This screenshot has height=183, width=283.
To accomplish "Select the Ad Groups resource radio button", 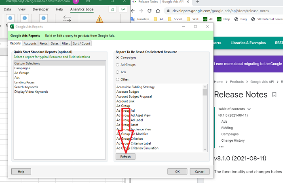I will point(118,65).
